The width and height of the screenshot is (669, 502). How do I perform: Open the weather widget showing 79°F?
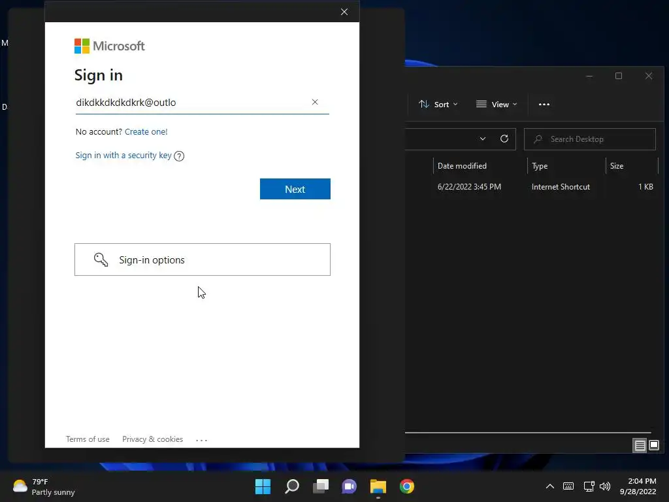[x=44, y=486]
